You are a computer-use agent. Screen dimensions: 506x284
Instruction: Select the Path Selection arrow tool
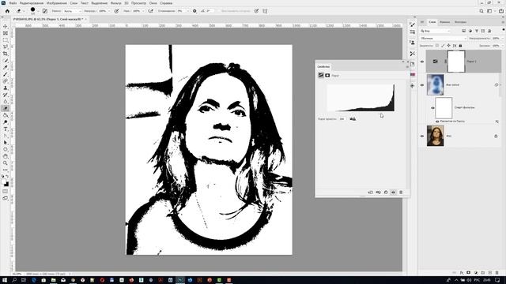coord(6,142)
